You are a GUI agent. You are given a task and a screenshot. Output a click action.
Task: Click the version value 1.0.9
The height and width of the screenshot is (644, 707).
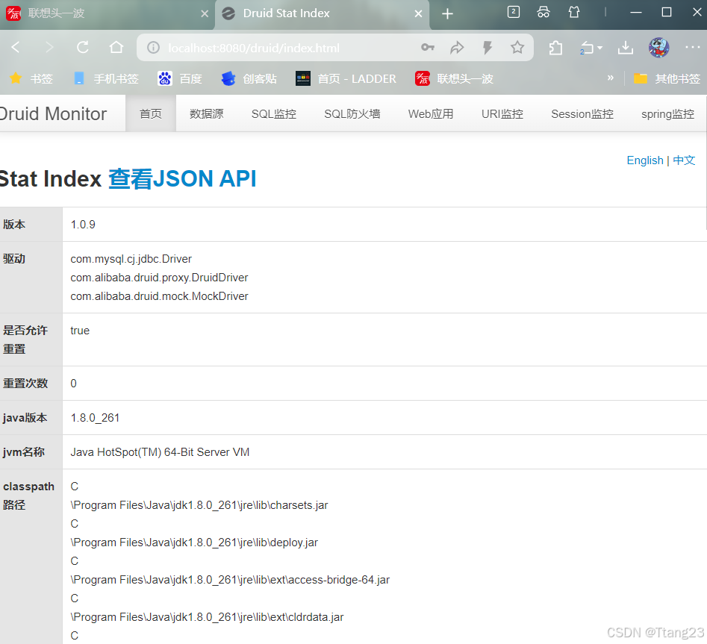83,225
